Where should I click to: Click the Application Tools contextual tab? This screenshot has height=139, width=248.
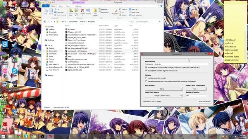[x=78, y=3]
